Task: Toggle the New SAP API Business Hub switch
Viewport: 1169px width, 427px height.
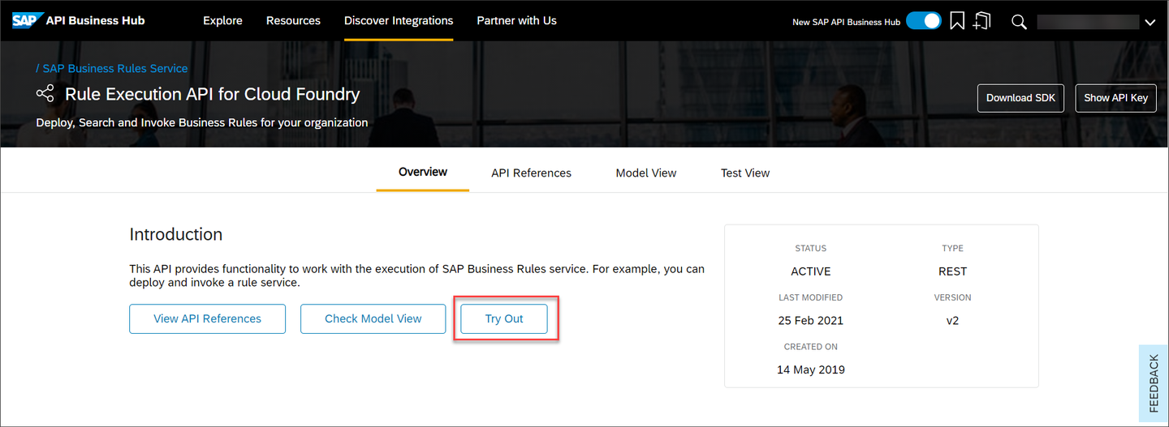Action: (923, 21)
